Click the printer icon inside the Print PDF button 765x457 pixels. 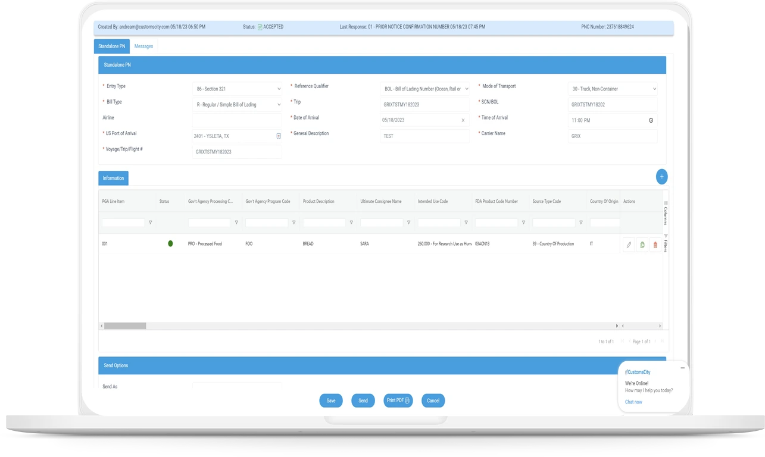click(x=405, y=400)
